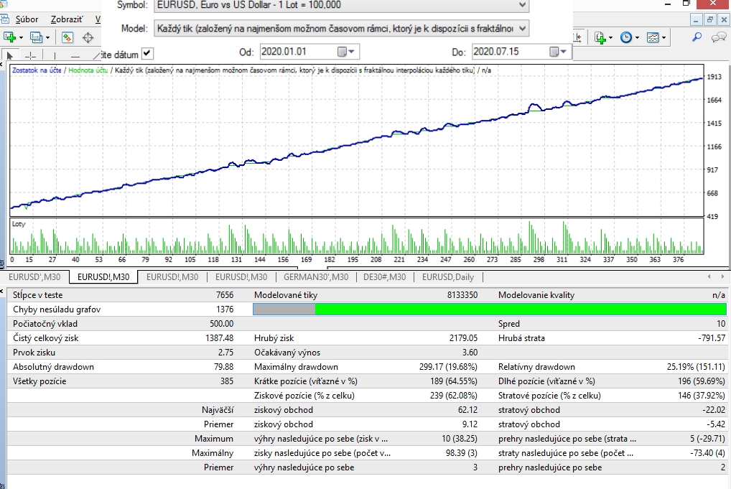Click the Spred value 10

click(721, 324)
